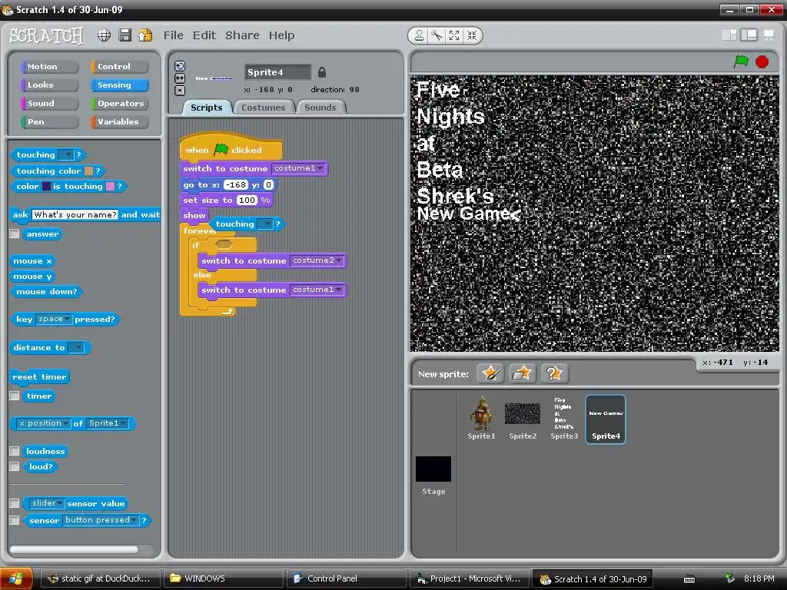Open the Sensing blocks category
Image resolution: width=787 pixels, height=590 pixels.
tap(119, 85)
